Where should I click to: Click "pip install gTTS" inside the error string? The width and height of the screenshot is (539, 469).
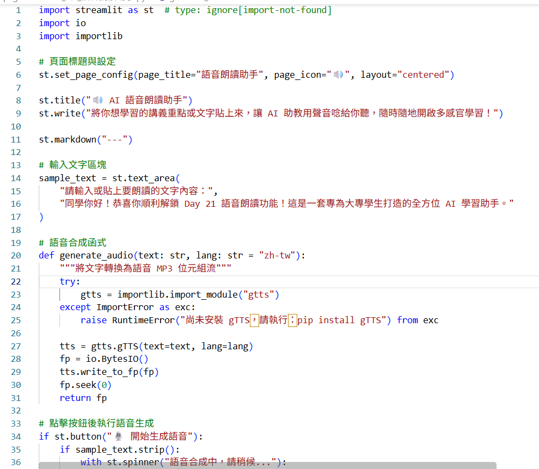(339, 320)
